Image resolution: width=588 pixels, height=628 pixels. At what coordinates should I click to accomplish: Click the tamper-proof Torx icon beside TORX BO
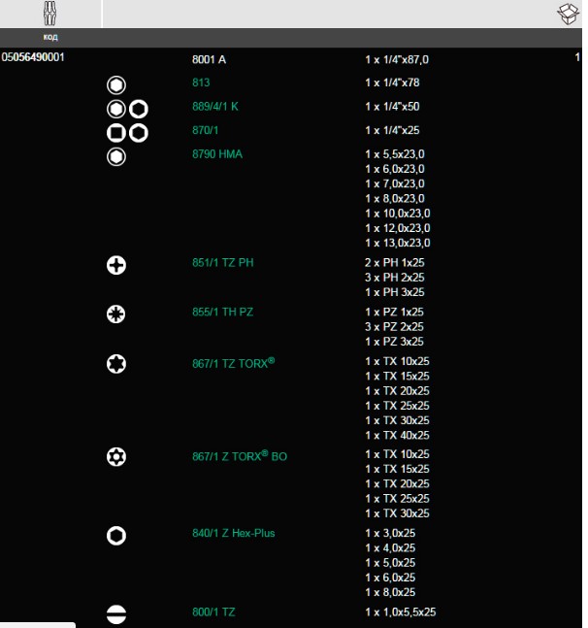point(116,456)
